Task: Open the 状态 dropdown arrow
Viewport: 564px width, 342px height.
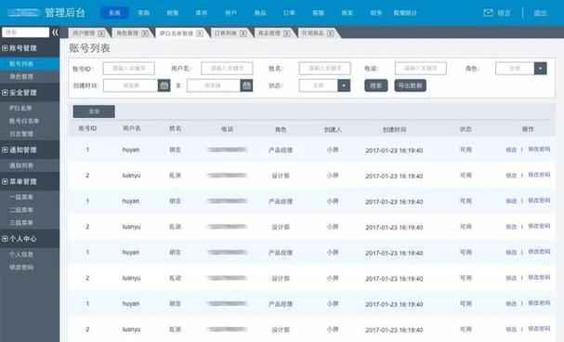Action: coord(344,85)
